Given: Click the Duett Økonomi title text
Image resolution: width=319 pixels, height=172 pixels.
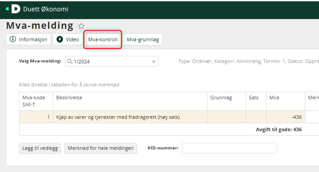Looking at the screenshot, I should point(46,9).
